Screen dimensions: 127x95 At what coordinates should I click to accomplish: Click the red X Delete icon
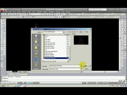click(x=74, y=32)
